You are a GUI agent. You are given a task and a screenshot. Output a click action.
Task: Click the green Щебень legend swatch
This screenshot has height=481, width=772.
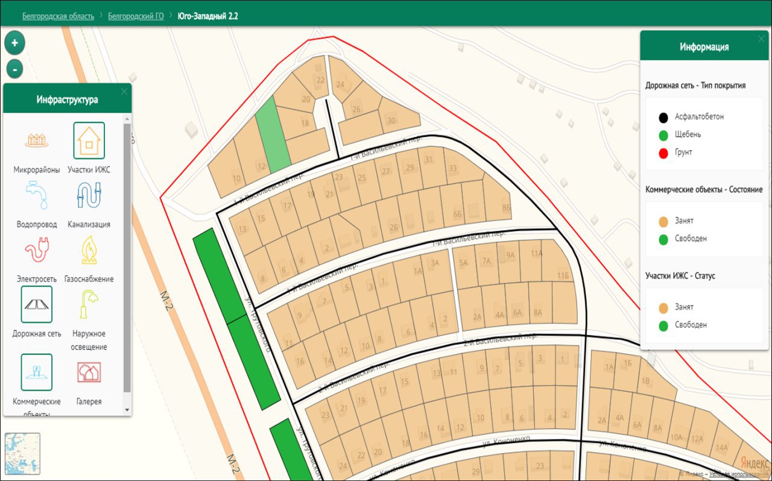point(663,134)
